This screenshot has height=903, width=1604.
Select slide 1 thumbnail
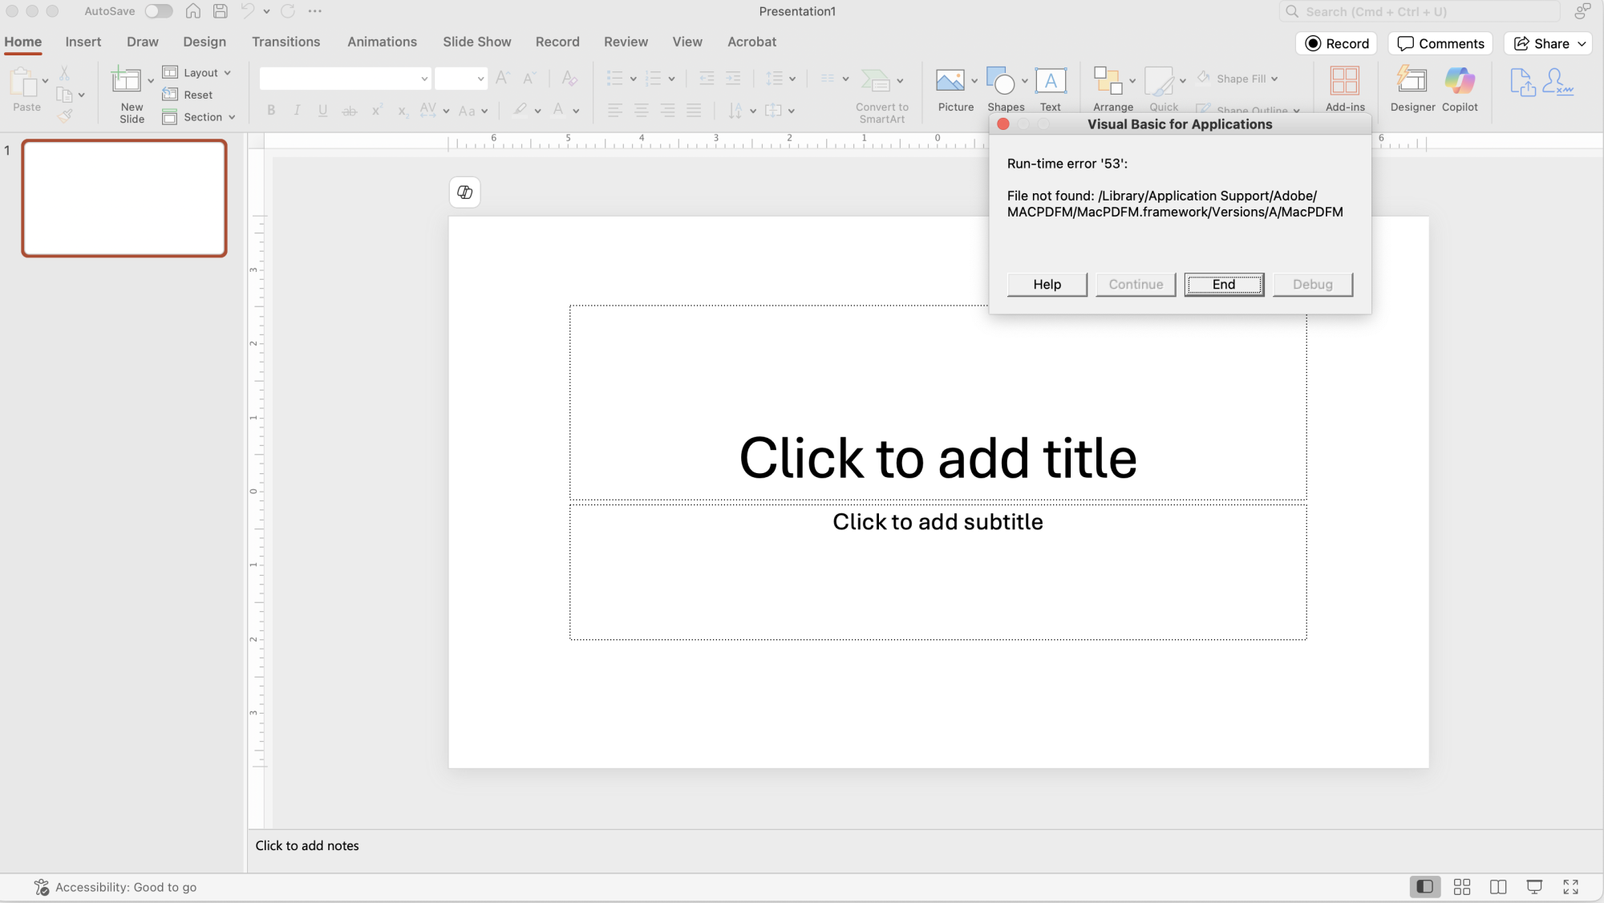[x=124, y=198]
